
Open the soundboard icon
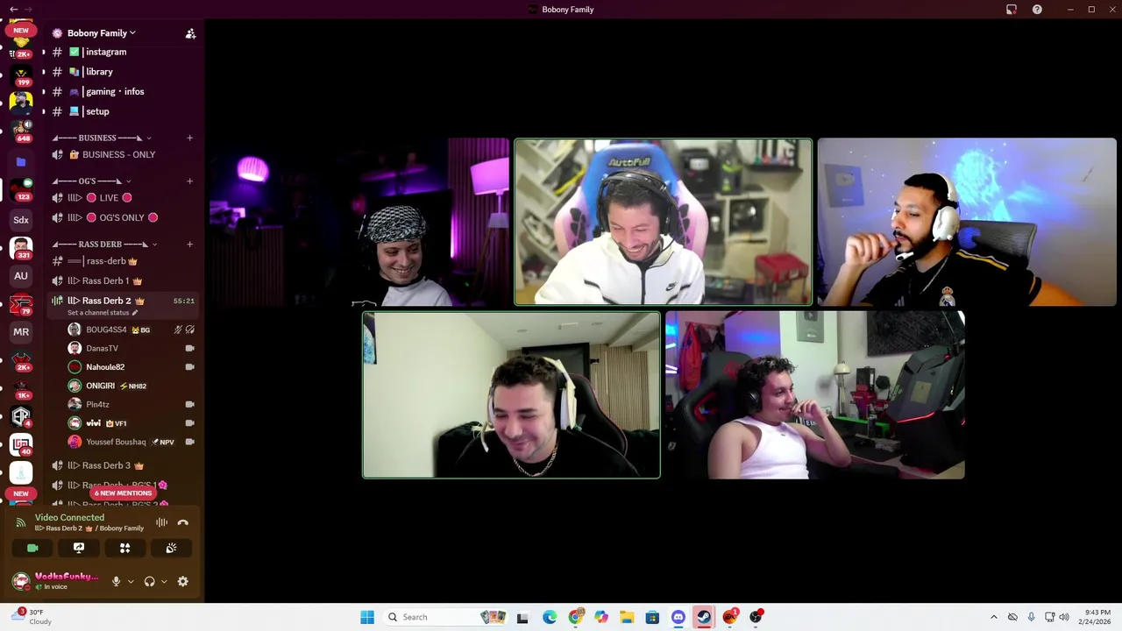tap(171, 548)
